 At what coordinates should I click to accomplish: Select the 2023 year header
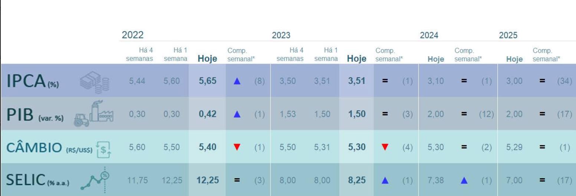click(281, 36)
